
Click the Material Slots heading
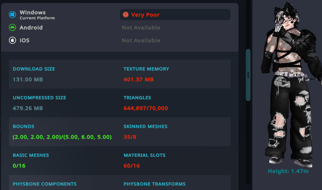[144, 155]
